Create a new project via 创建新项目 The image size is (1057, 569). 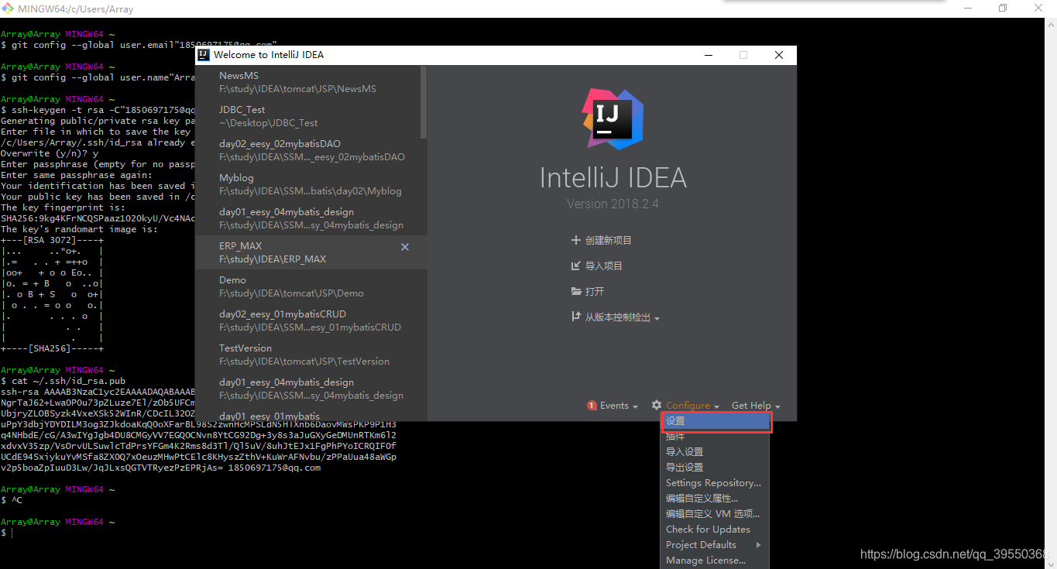pos(601,240)
